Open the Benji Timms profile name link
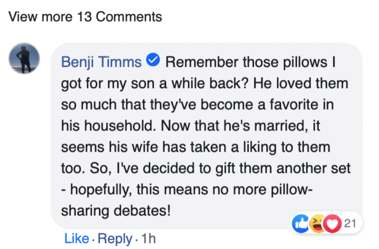Screen dimensions: 379x249 point(102,62)
